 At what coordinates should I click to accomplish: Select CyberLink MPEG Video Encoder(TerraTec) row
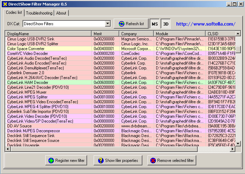[x=120, y=102]
